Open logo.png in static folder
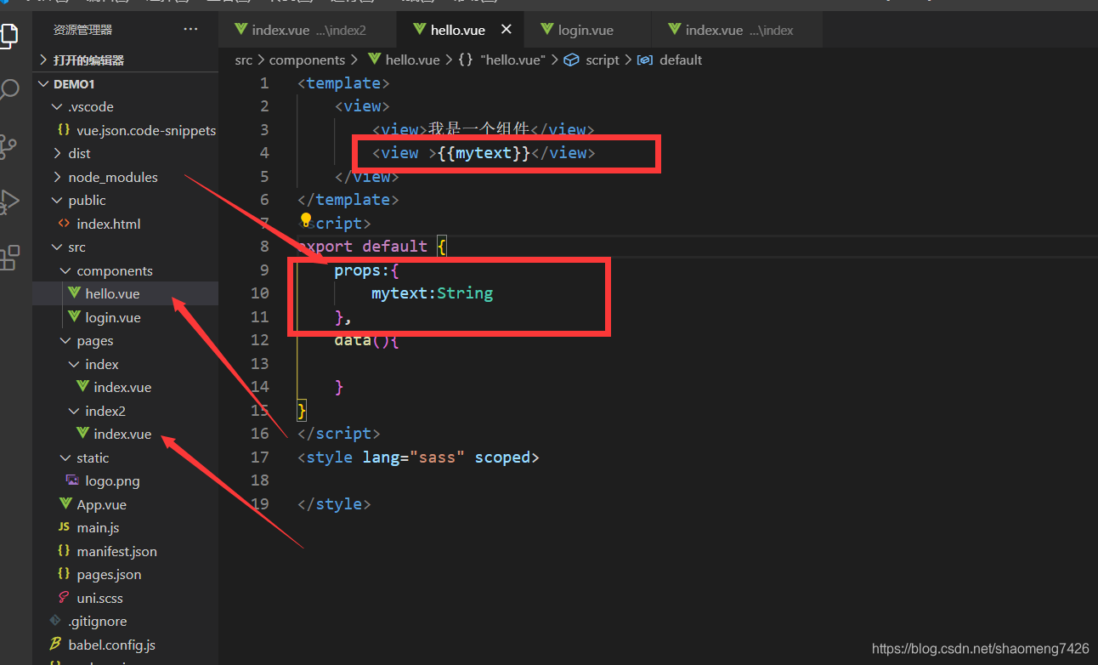 click(125, 481)
